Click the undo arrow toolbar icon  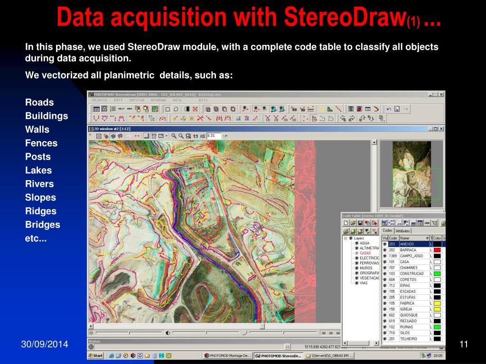coord(389,109)
